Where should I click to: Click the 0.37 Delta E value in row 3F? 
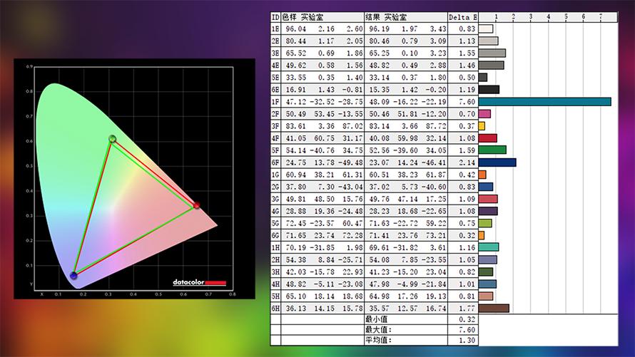coord(467,126)
